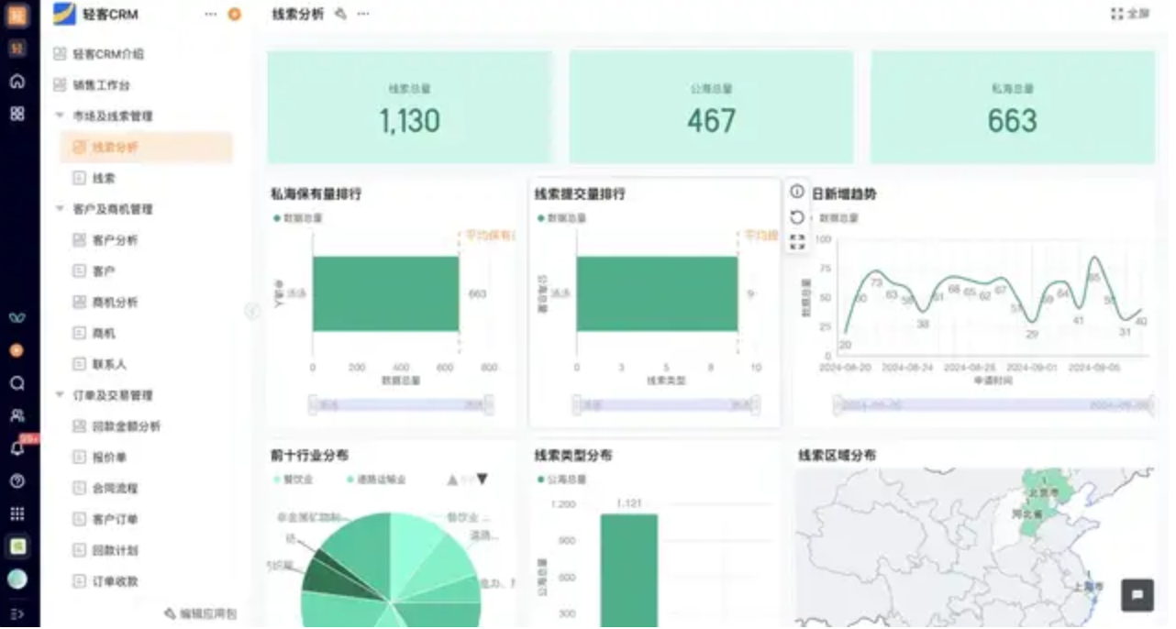Go to previous legend page in 前十行业分布
The height and width of the screenshot is (629, 1176).
[x=451, y=480]
